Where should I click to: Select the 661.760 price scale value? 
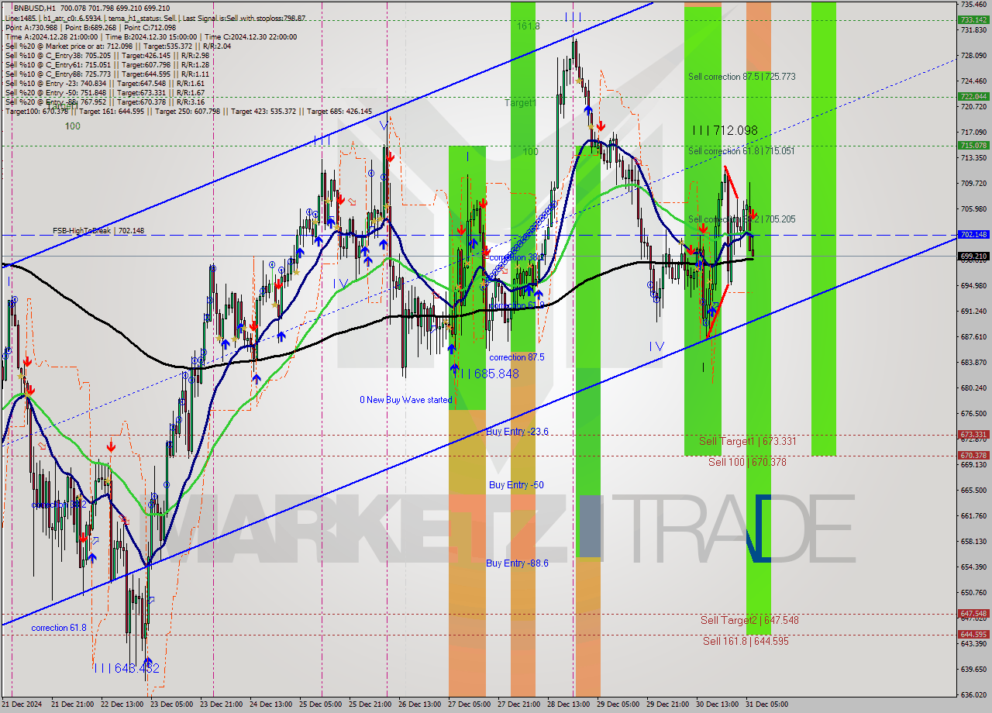pyautogui.click(x=973, y=516)
